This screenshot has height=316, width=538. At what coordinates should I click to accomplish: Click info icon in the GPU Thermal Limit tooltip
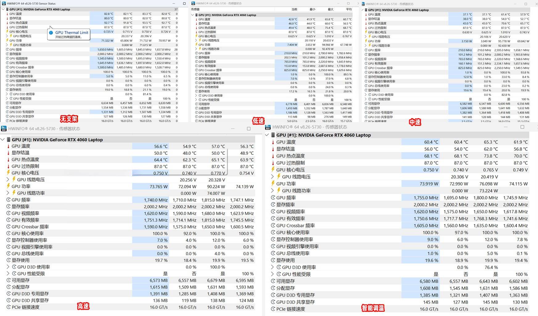coord(51,33)
